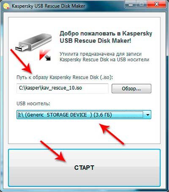Click the Kaspersky app icon in title bar

pyautogui.click(x=6, y=6)
